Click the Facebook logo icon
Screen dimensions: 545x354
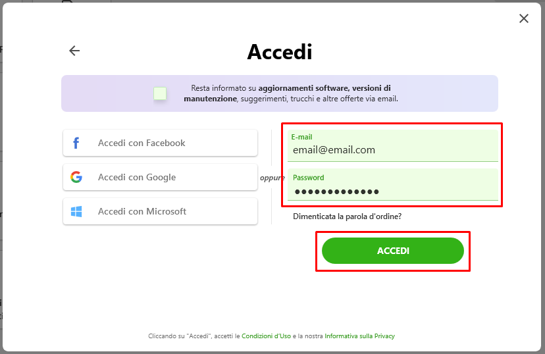pos(76,143)
